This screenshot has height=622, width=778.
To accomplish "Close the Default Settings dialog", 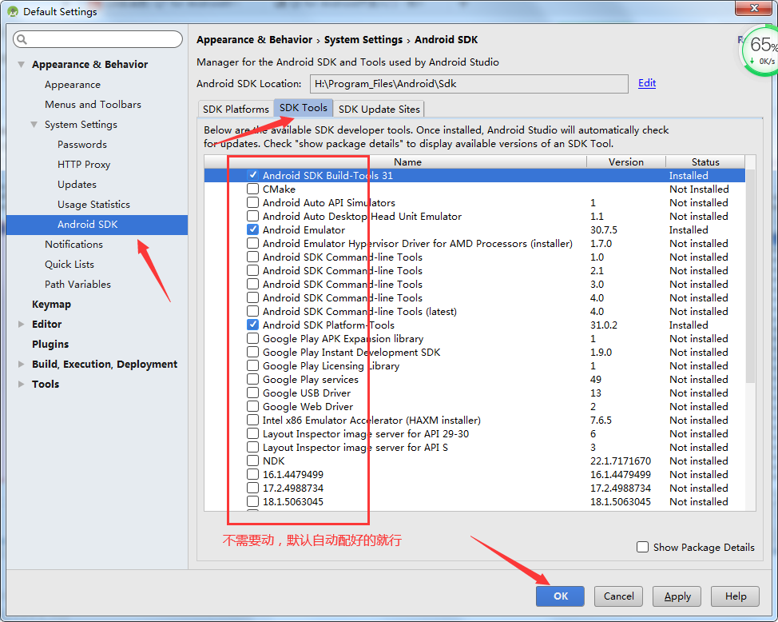I will pos(753,8).
